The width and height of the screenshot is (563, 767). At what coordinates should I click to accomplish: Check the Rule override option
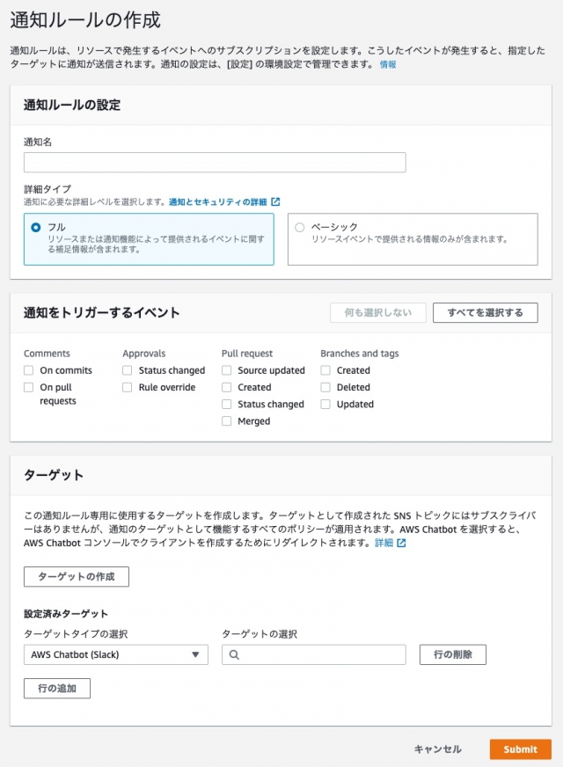pyautogui.click(x=127, y=387)
